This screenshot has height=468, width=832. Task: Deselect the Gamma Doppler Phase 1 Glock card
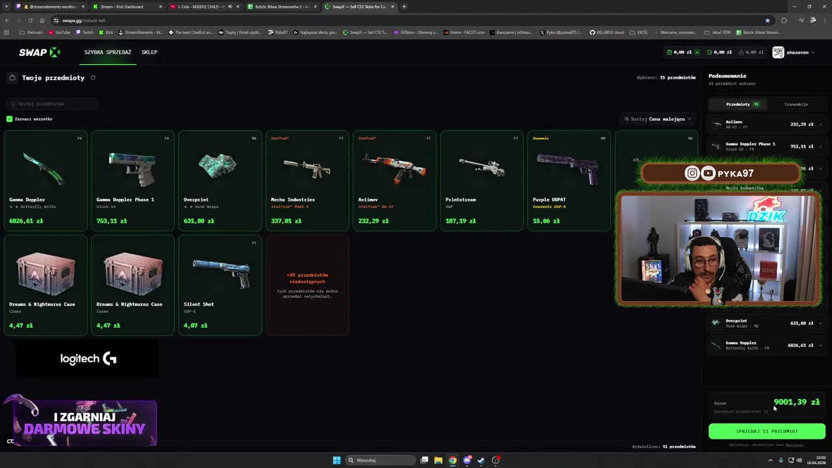click(133, 181)
